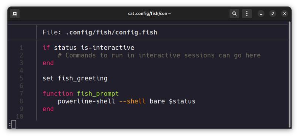299x137 pixels.
Task: Click the orange '--shell' flag
Action: pos(132,101)
